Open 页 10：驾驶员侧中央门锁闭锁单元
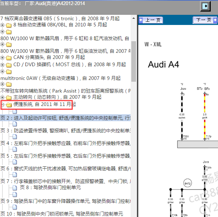This screenshot has width=218, height=217. (62, 214)
